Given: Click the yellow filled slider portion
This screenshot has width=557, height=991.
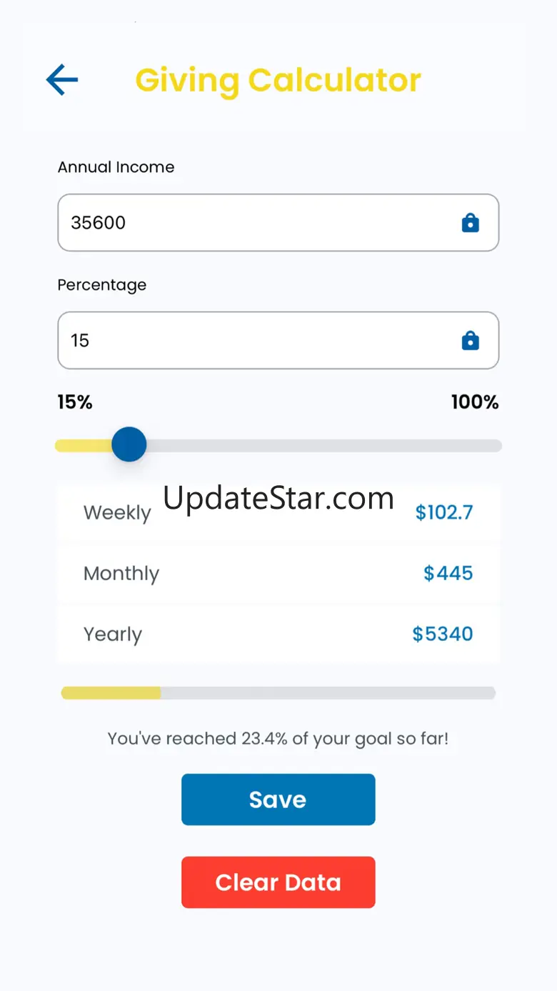Looking at the screenshot, I should [84, 446].
